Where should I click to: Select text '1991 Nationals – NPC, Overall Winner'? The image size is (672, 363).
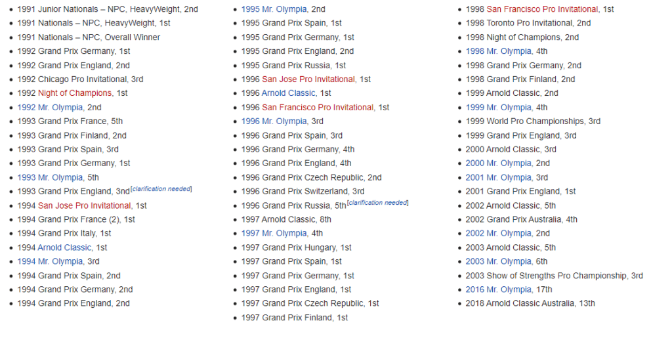[89, 37]
